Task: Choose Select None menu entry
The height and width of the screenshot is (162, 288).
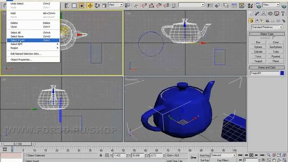Action: (x=33, y=36)
